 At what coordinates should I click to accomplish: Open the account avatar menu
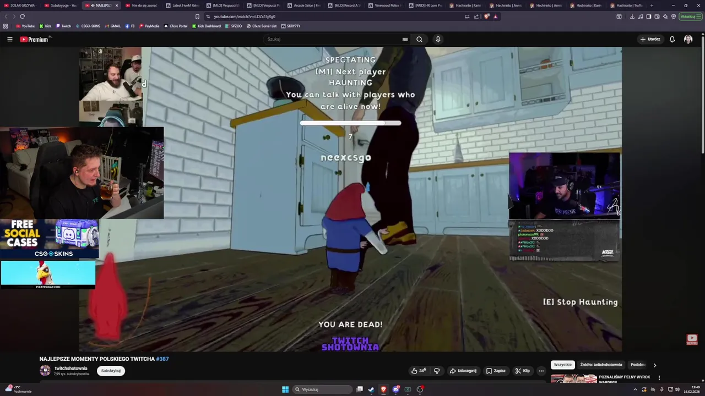[x=688, y=39]
